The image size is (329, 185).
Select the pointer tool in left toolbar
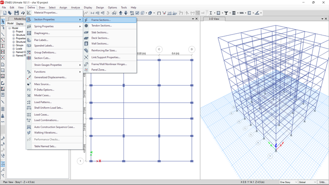click(x=3, y=21)
